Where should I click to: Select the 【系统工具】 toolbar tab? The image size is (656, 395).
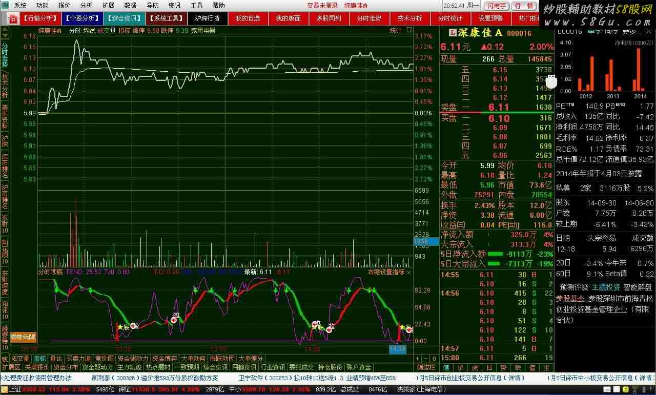pos(166,18)
